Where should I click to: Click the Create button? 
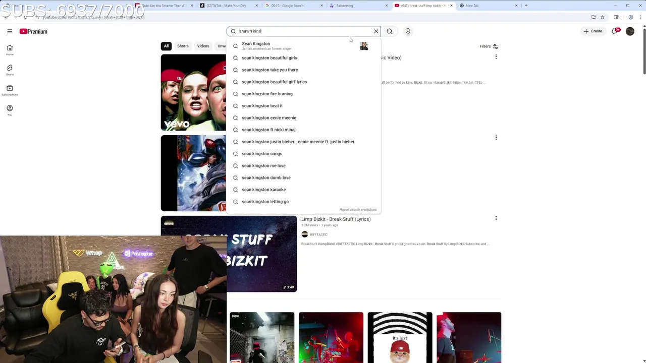(593, 31)
